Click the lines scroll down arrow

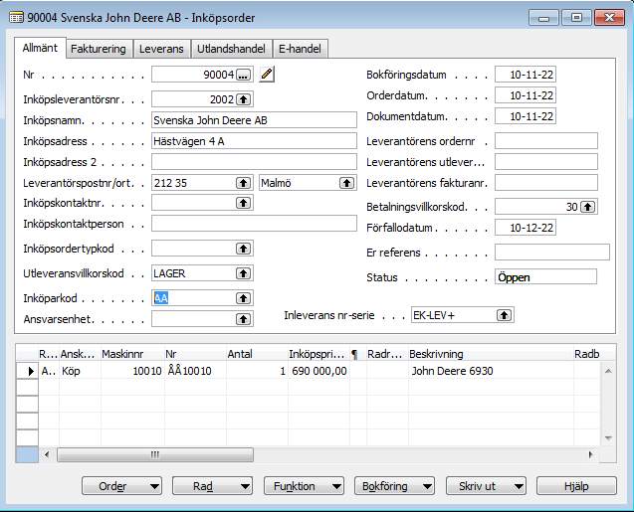pyautogui.click(x=608, y=438)
